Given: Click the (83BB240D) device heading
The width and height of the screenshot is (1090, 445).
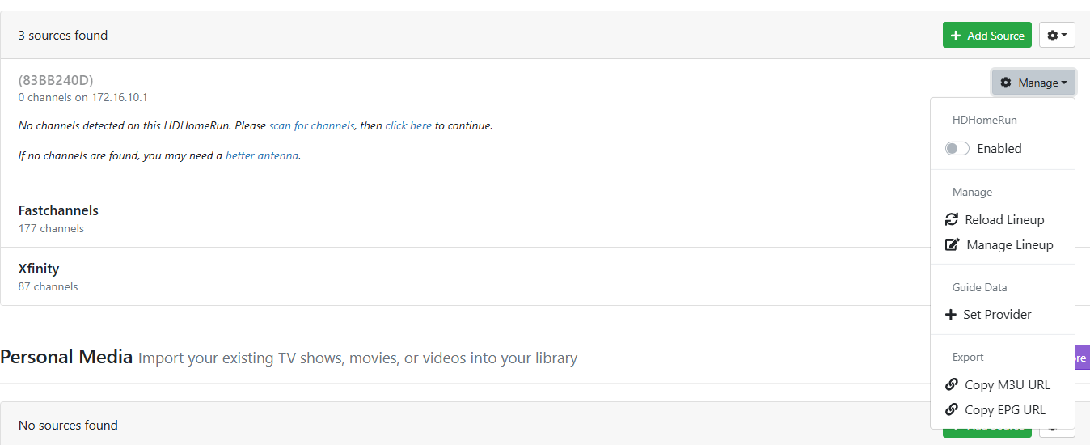Looking at the screenshot, I should tap(56, 80).
